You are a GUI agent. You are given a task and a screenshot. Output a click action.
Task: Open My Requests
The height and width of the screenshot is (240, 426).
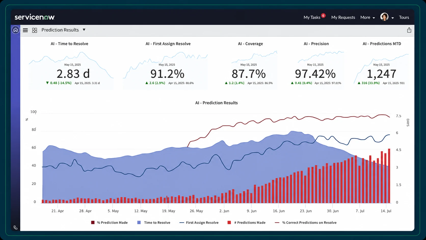(x=343, y=17)
